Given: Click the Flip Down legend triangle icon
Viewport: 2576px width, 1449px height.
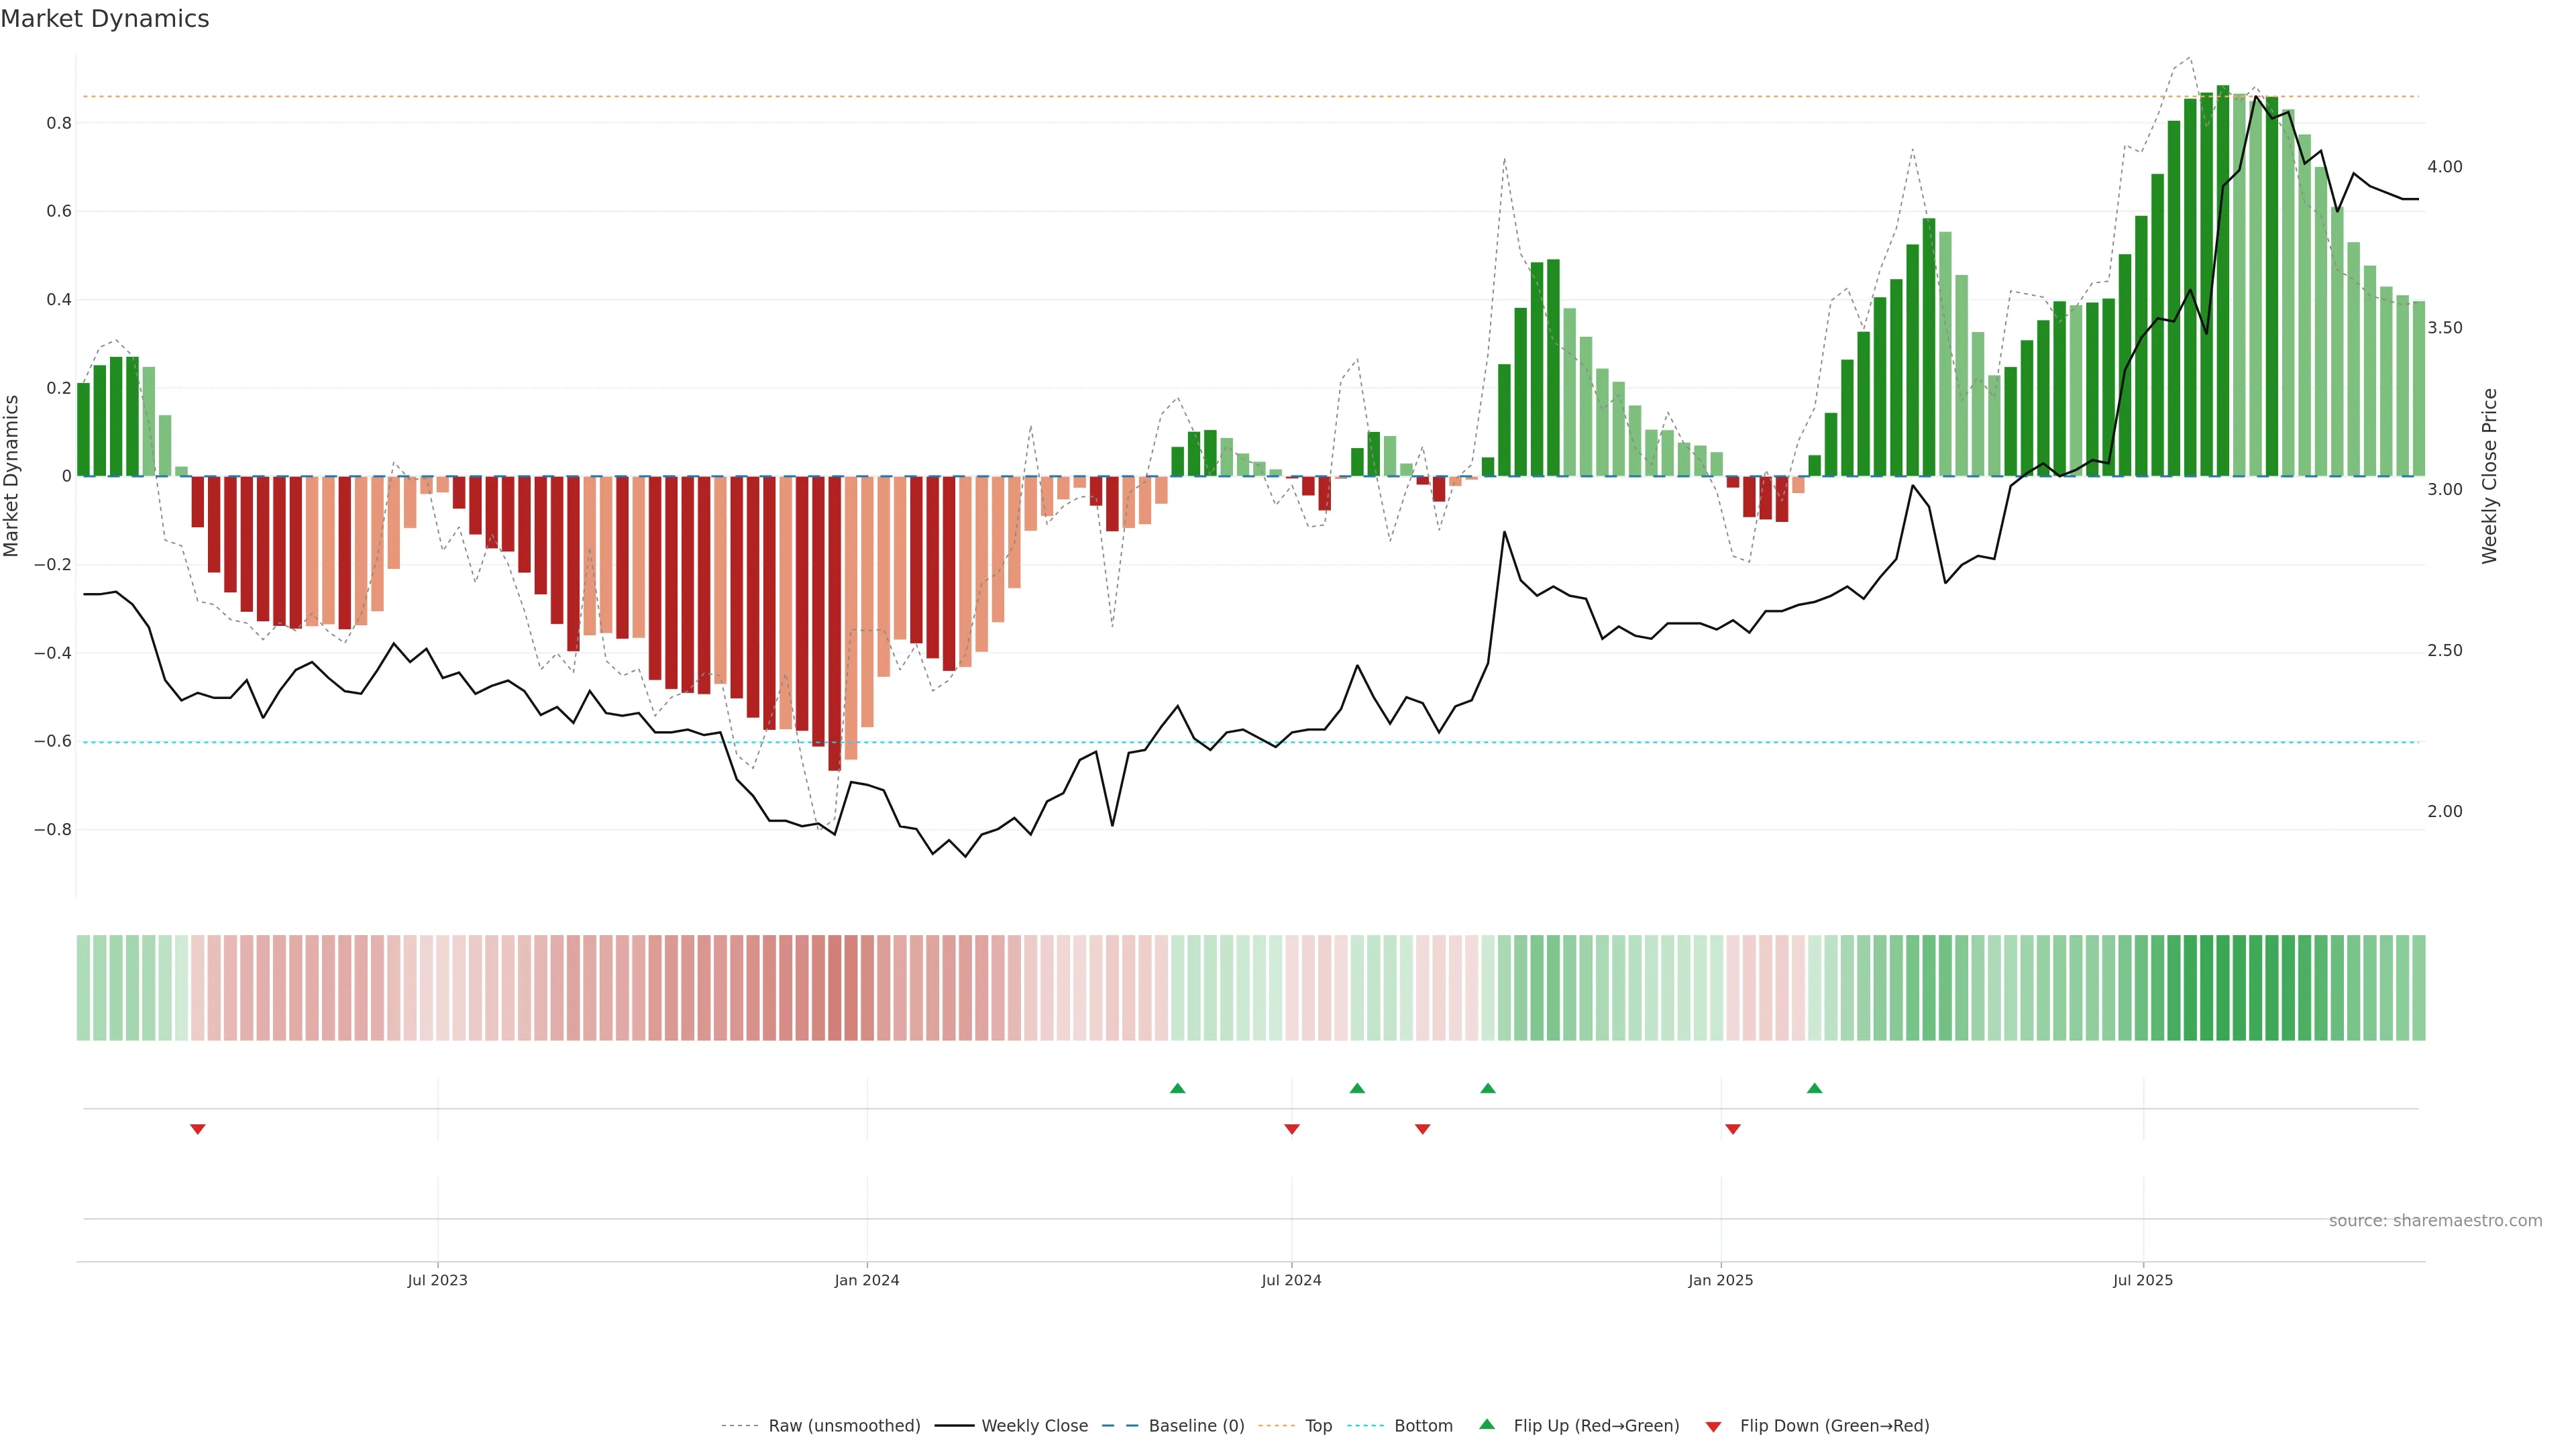Looking at the screenshot, I should point(1713,1426).
